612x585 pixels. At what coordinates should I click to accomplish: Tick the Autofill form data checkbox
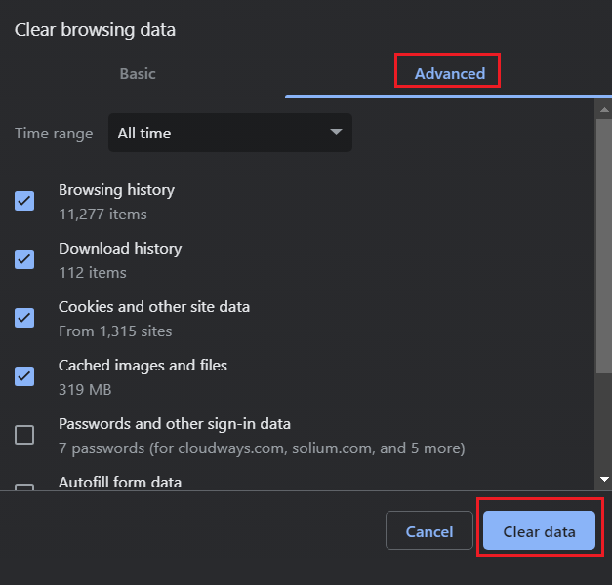click(x=24, y=487)
